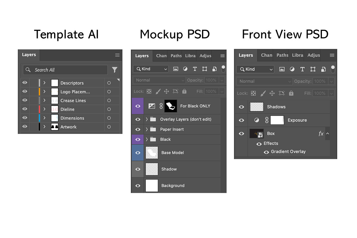357x238 pixels.
Task: Hide the Base Model layer
Action: coord(138,153)
